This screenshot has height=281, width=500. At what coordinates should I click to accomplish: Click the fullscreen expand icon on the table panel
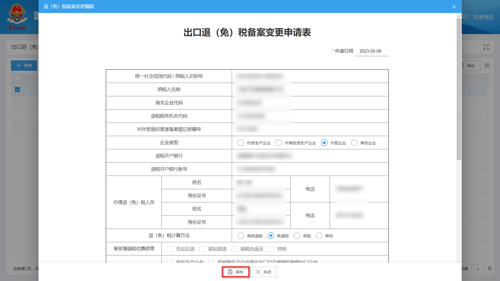486,47
